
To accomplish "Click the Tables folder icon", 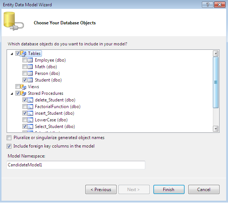I will point(23,53).
